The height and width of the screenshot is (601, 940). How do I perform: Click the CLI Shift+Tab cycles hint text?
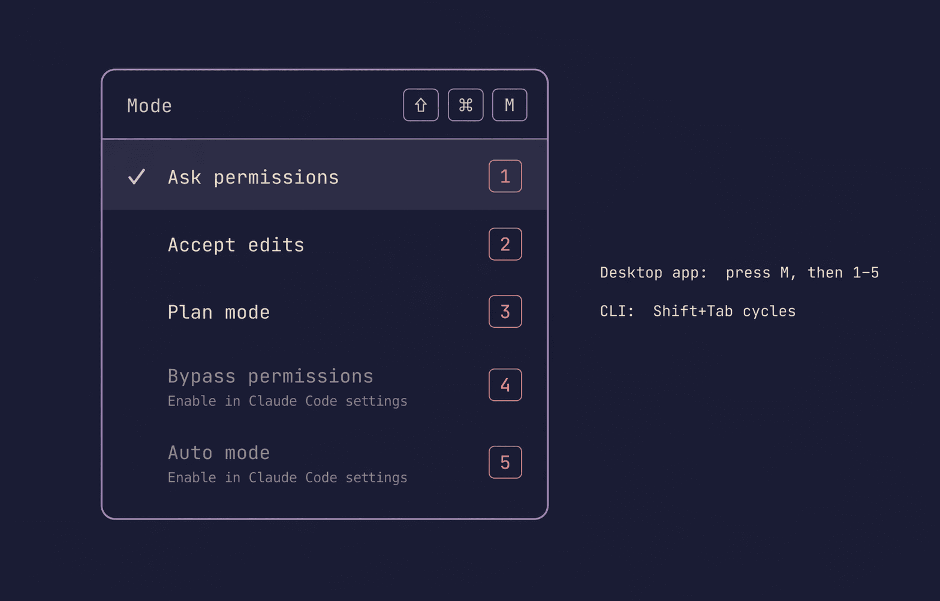697,311
